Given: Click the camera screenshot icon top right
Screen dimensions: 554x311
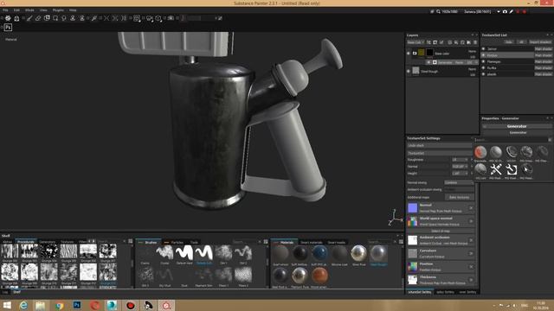Looking at the screenshot, I should 505,11.
